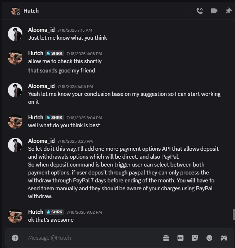The height and width of the screenshot is (248, 235).
Task: Open the emoji picker
Action: [x=209, y=238]
